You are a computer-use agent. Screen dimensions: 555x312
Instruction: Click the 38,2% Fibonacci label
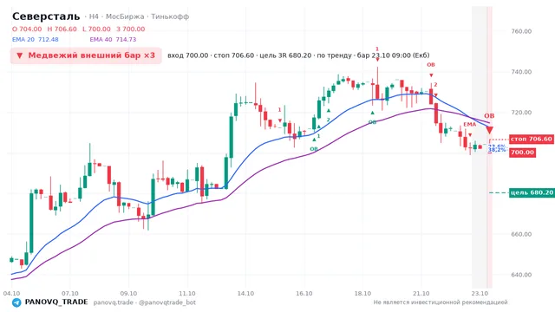coord(497,150)
